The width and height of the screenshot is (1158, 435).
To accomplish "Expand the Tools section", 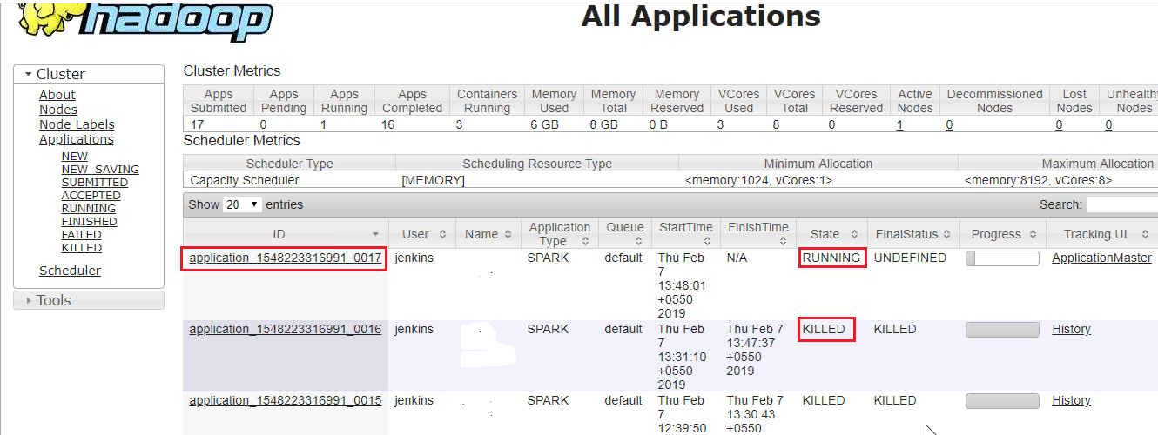I will pyautogui.click(x=89, y=300).
